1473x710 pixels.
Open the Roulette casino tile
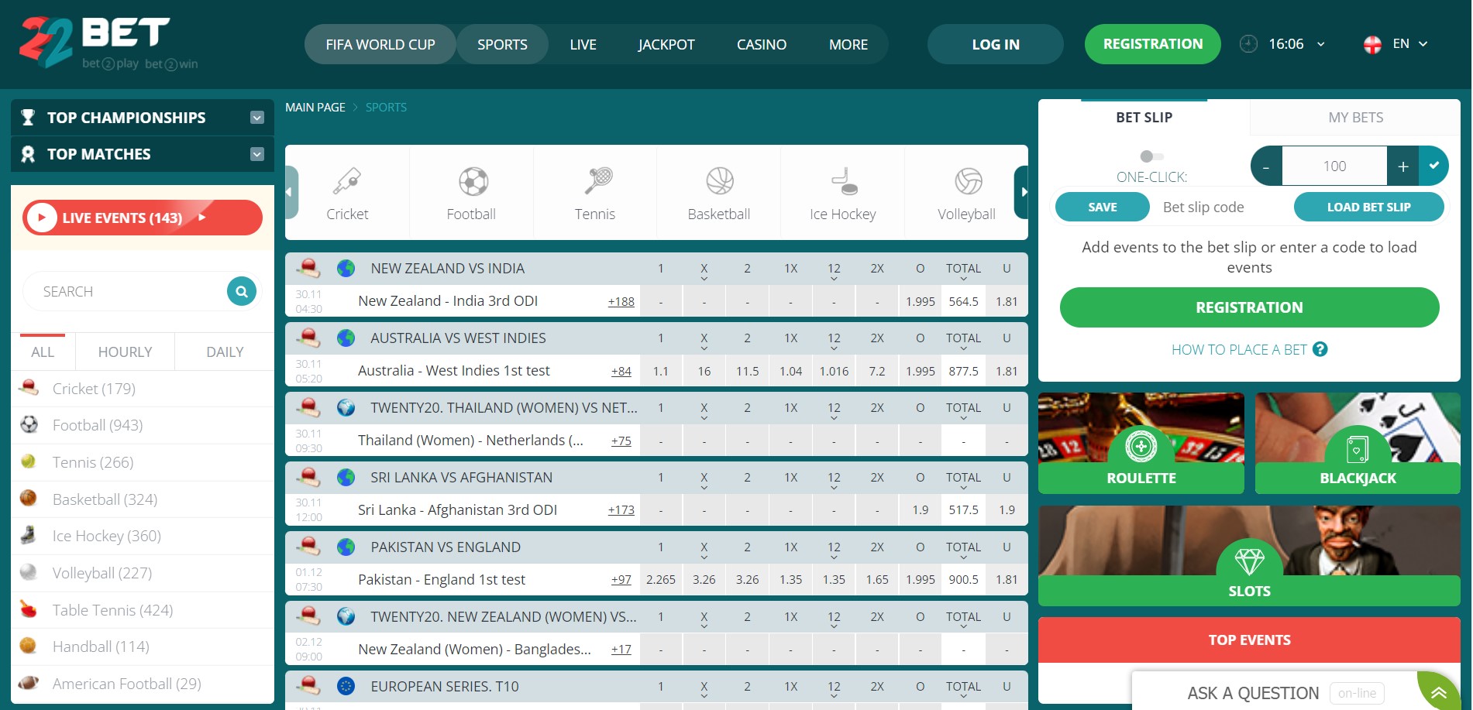pos(1141,443)
